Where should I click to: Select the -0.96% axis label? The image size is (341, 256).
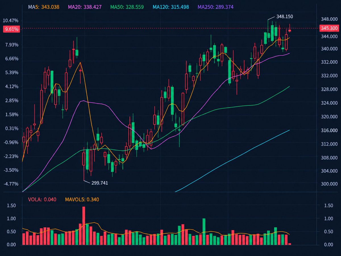pos(11,142)
